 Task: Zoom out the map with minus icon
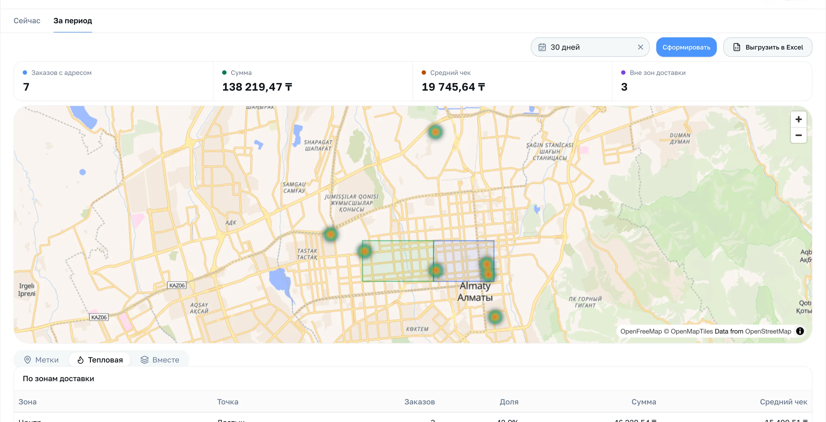pos(798,135)
